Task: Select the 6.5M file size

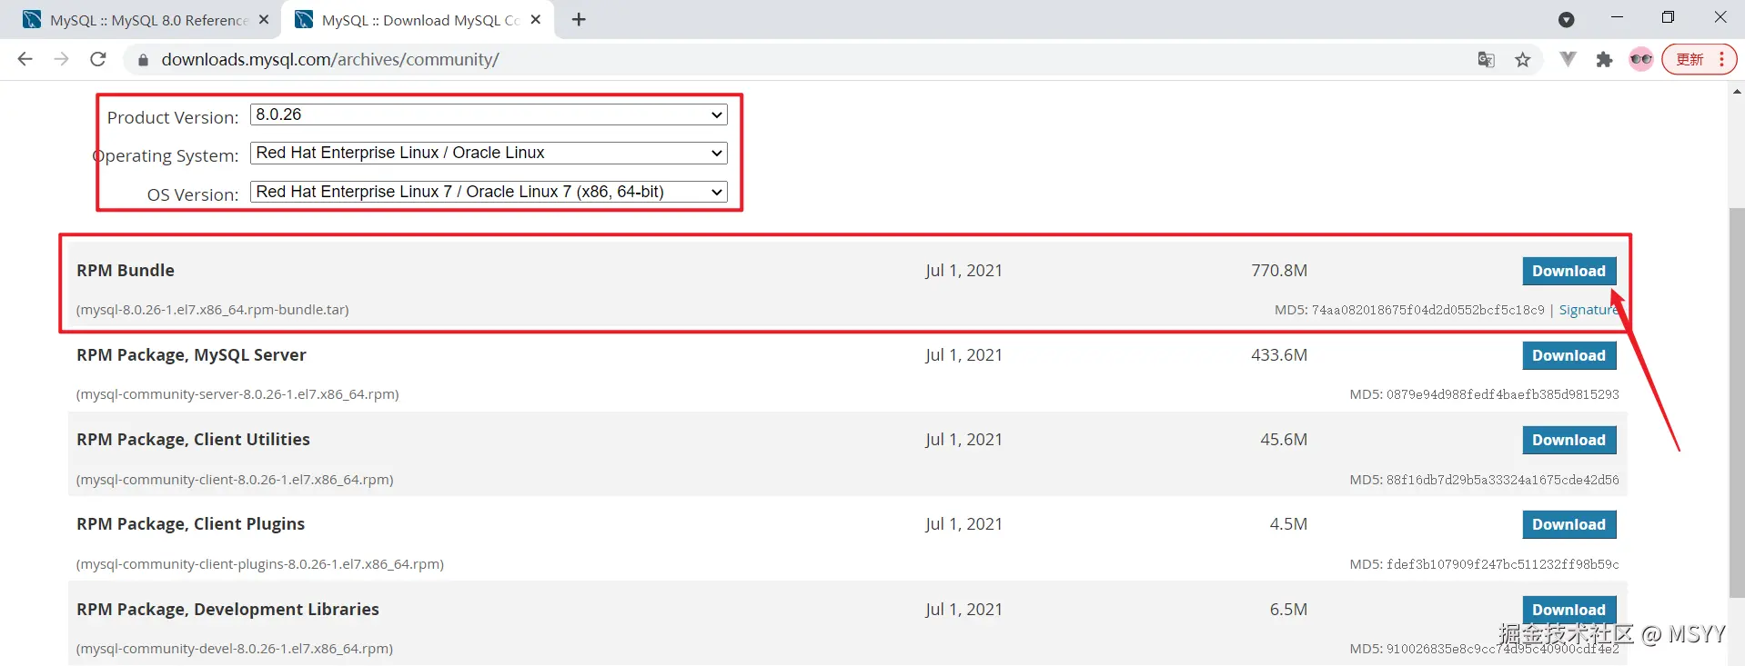Action: tap(1288, 610)
